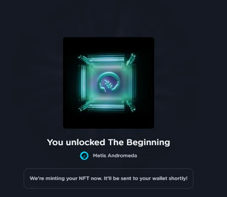Click the minting notification message box
Screen dimensions: 227x197
[x=109, y=178]
